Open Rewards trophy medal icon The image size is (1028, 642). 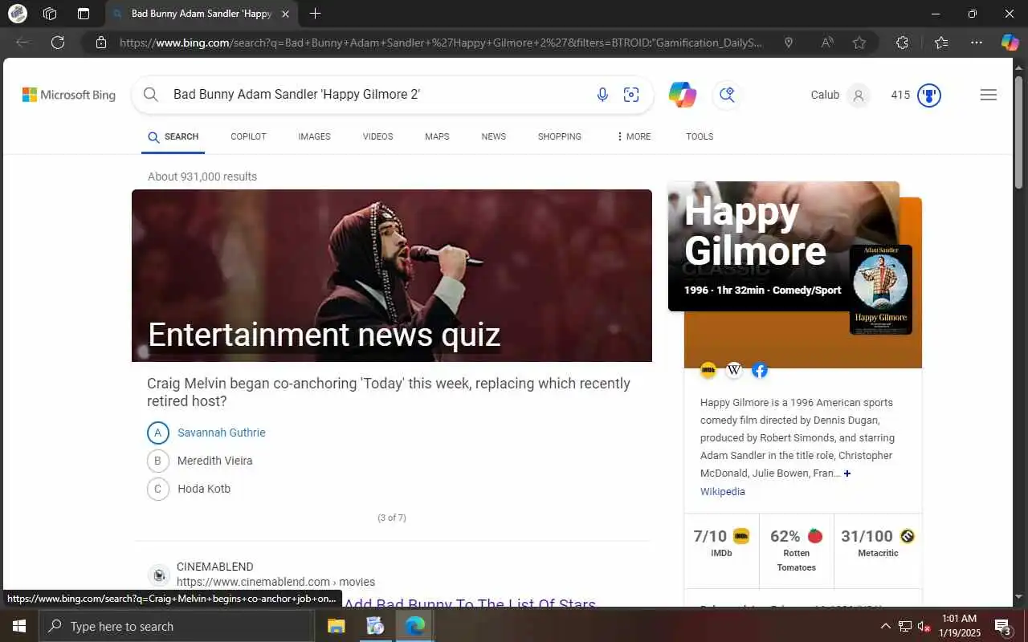(929, 95)
